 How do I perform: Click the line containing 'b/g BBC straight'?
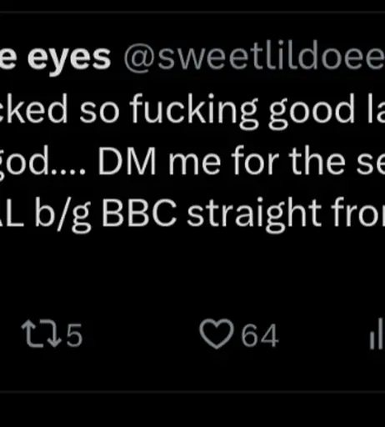[x=192, y=213]
